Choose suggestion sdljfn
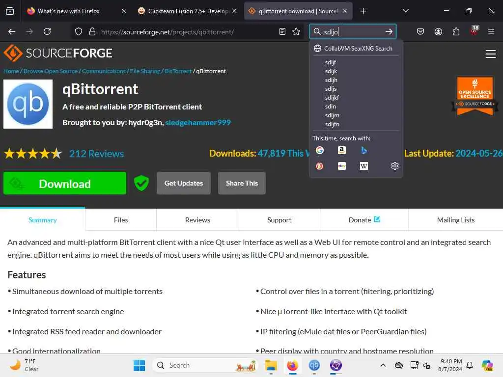 (x=356, y=124)
